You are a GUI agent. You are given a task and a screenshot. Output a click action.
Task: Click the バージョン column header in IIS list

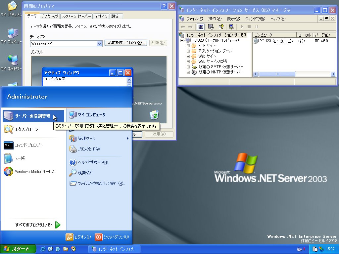(324, 35)
